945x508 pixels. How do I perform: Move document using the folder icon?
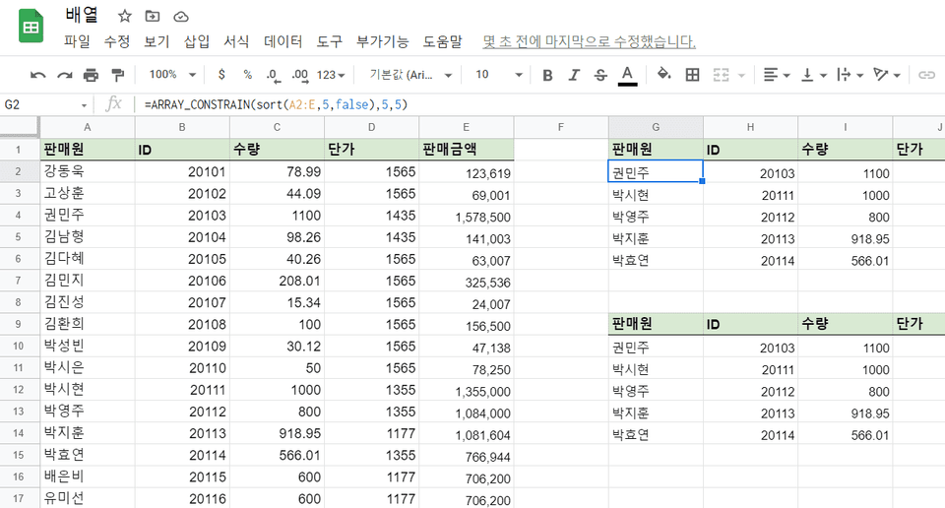(153, 17)
